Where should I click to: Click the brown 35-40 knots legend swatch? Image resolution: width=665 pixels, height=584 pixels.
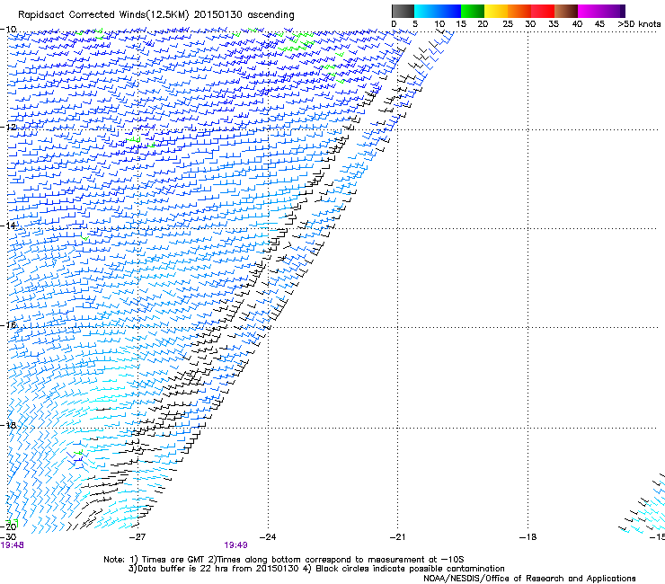click(566, 11)
